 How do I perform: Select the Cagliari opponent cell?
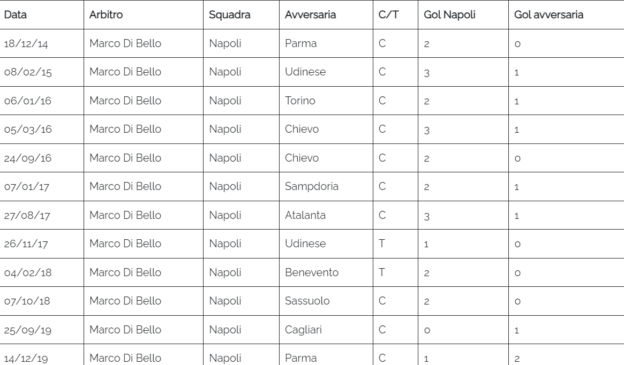point(303,330)
